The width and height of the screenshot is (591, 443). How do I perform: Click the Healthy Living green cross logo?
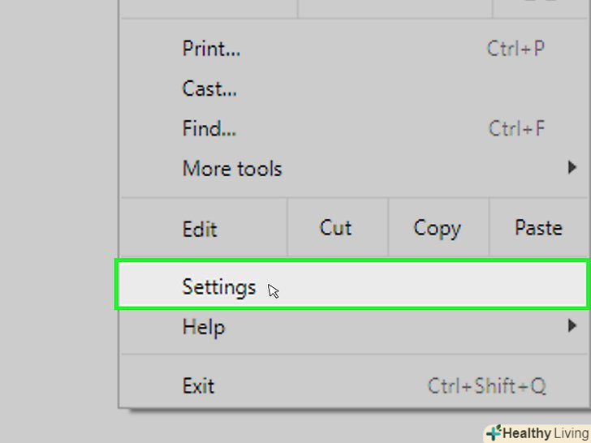click(494, 433)
